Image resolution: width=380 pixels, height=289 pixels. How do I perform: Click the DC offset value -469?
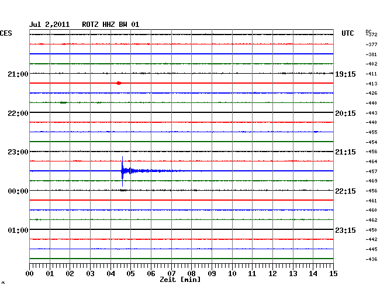point(371,181)
